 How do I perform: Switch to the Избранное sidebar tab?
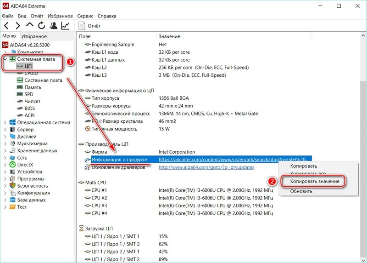[34, 36]
